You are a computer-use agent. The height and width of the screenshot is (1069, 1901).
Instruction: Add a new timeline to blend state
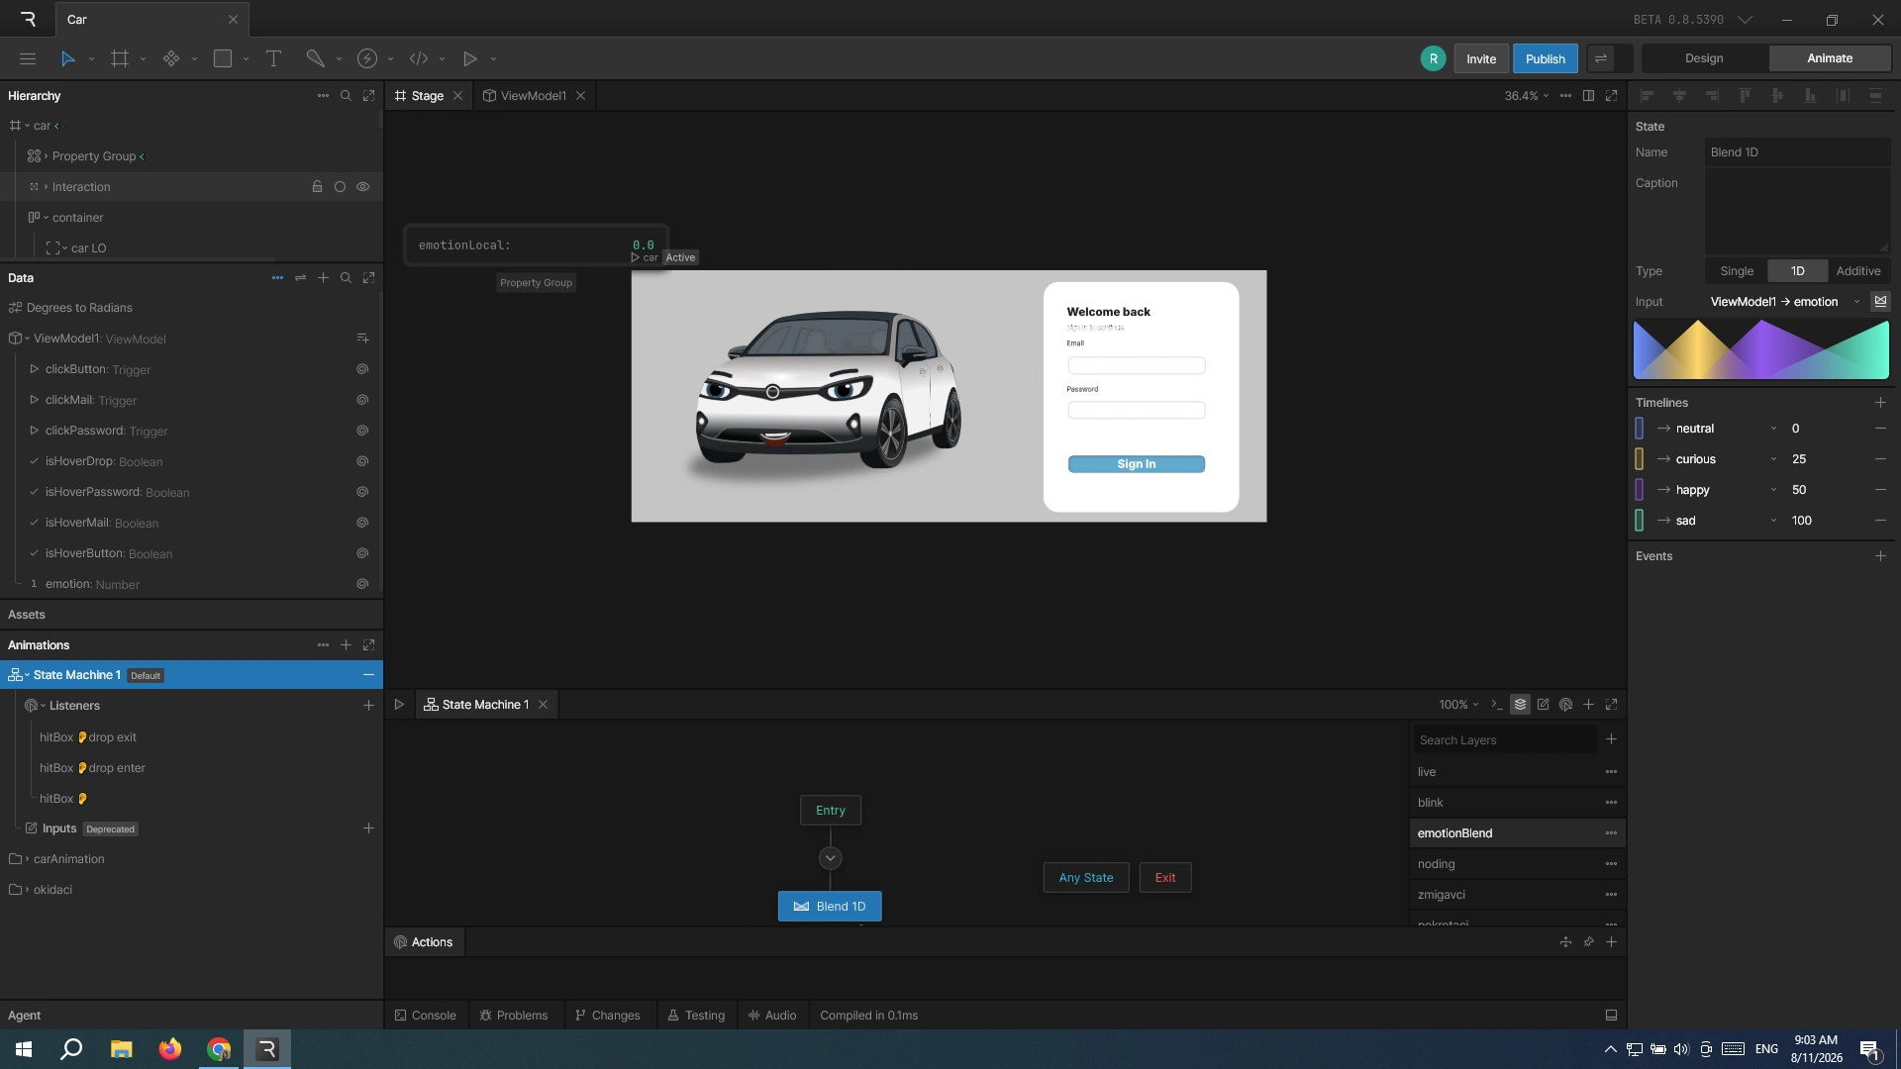(x=1880, y=403)
